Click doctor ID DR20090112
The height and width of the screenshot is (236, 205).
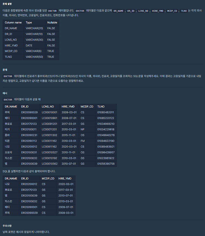tap(29, 141)
